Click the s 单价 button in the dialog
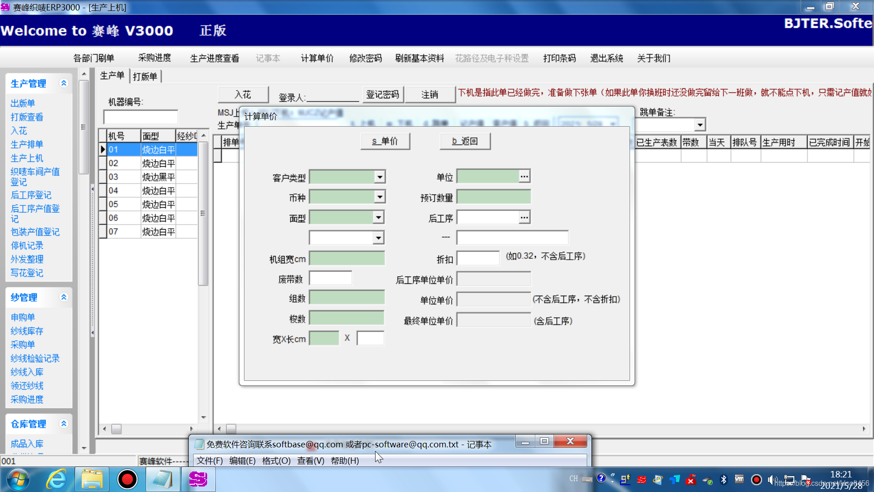This screenshot has width=874, height=492. tap(385, 141)
